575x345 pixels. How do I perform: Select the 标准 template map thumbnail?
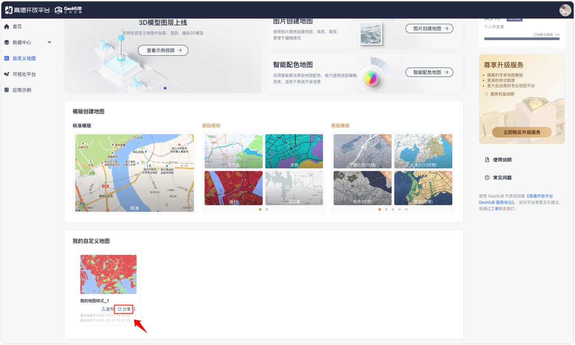click(x=135, y=173)
